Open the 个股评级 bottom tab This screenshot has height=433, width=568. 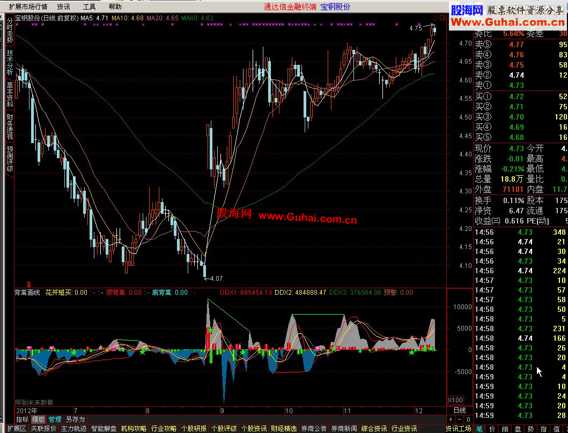(224, 429)
